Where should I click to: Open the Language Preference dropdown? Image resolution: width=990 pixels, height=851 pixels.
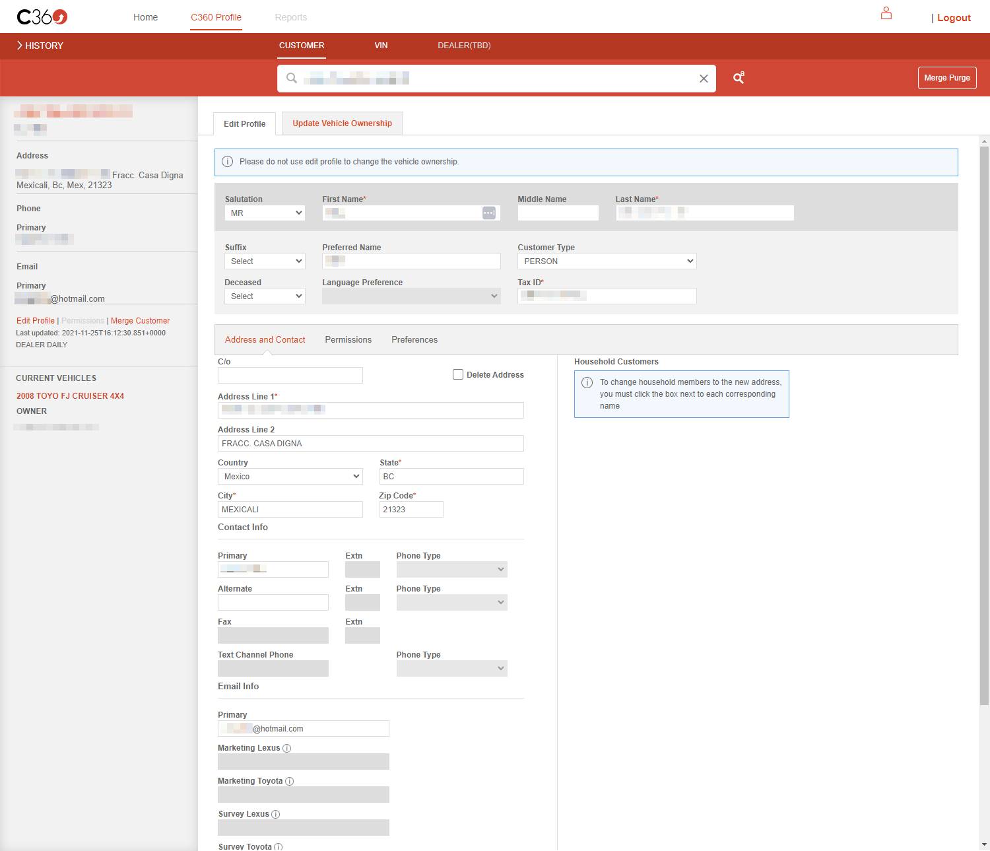click(411, 296)
